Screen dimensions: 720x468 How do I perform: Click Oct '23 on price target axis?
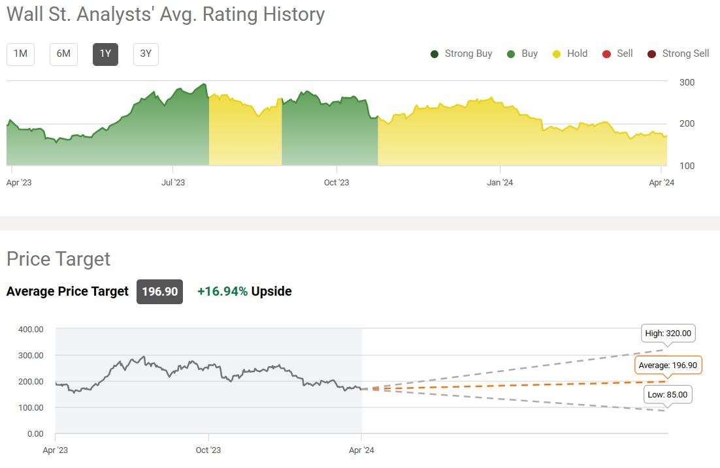(208, 450)
